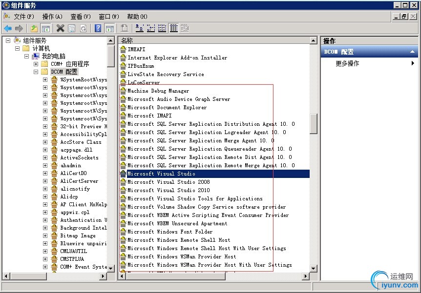The height and width of the screenshot is (293, 421).
Task: Select Bitmap Image tree entry
Action: pos(78,235)
